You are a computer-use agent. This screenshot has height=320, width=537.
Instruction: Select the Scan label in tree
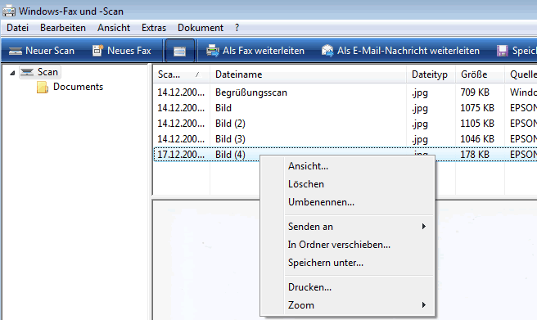pos(47,72)
